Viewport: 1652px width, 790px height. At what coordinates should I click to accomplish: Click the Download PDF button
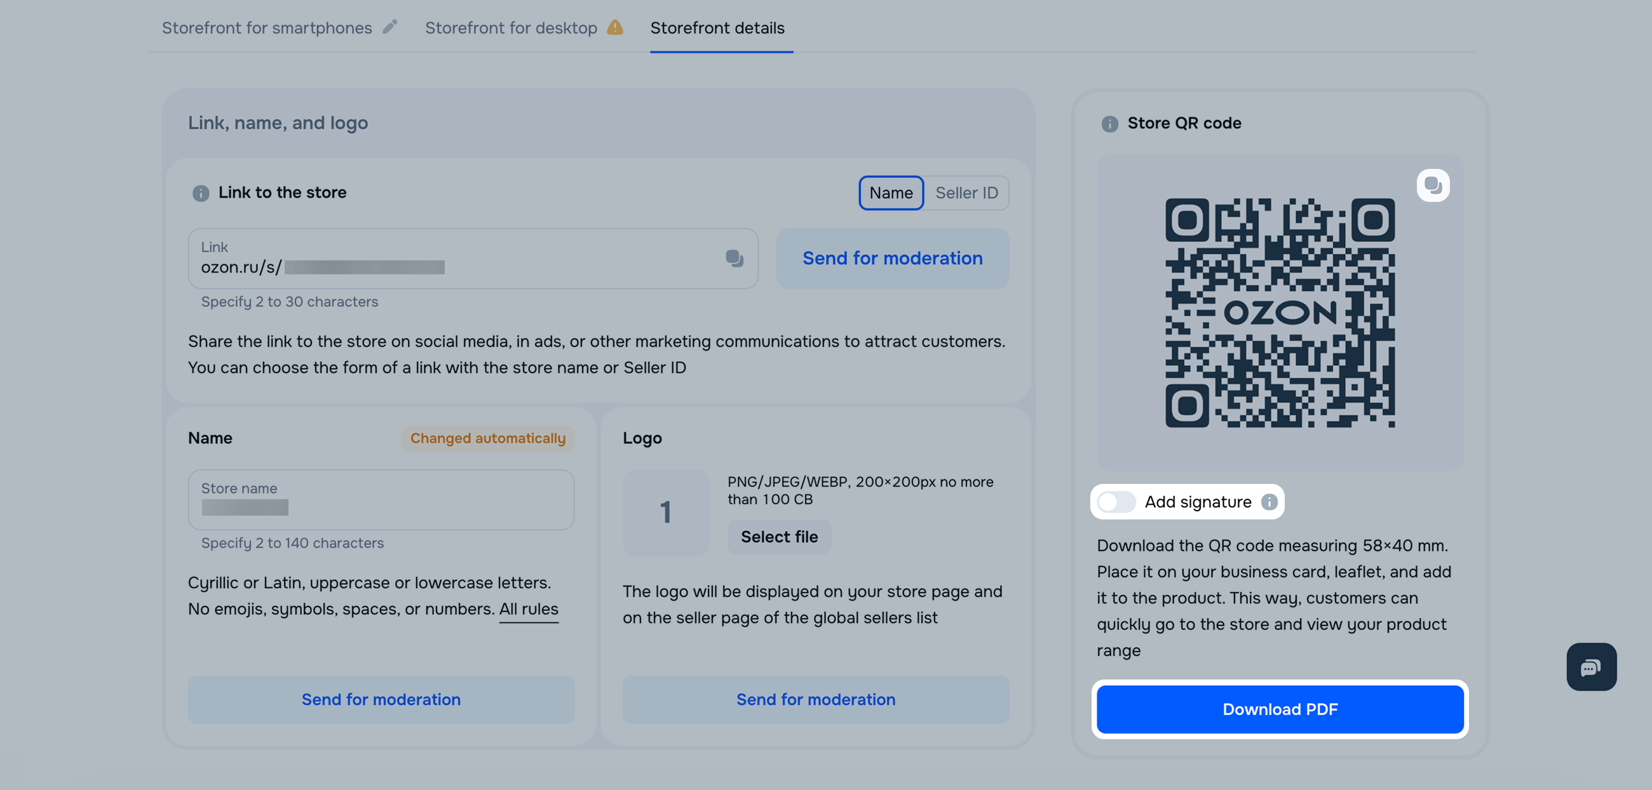(1280, 709)
